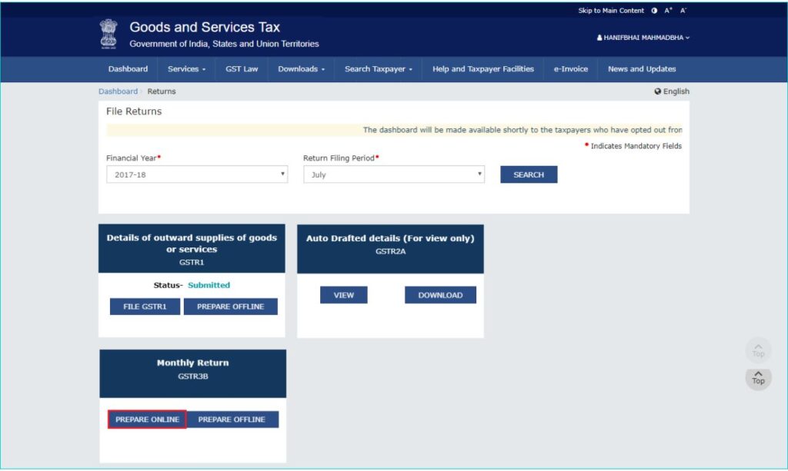Expand the Downloads menu
This screenshot has height=471, width=788.
pyautogui.click(x=301, y=69)
